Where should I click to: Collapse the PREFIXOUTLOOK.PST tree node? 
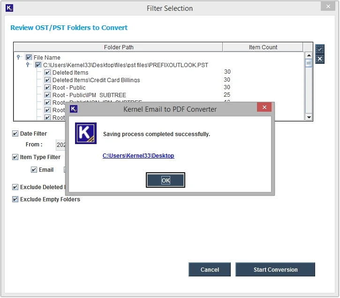click(28, 65)
